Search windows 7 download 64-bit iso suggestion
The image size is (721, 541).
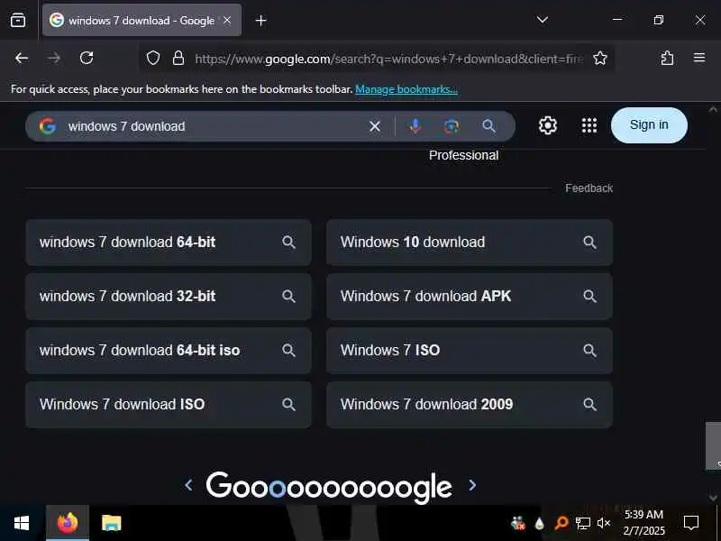tap(169, 351)
